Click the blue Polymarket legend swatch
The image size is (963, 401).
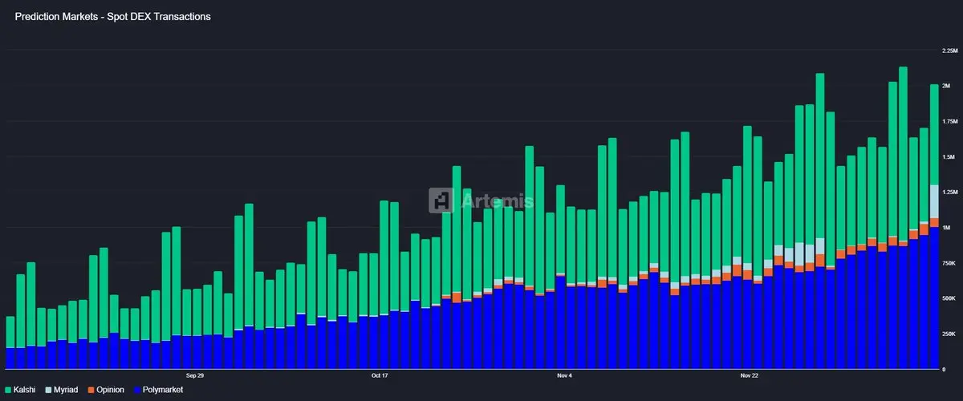click(136, 389)
